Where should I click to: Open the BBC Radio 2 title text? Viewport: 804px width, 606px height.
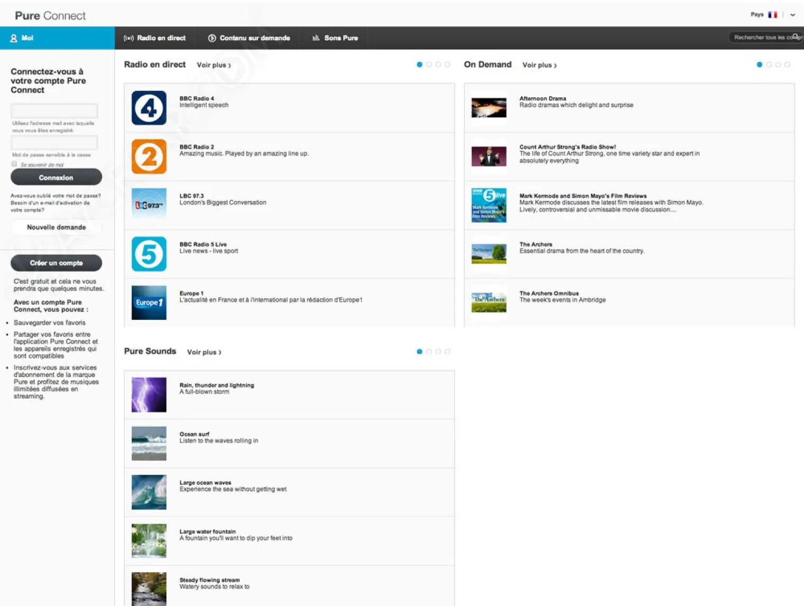[197, 147]
